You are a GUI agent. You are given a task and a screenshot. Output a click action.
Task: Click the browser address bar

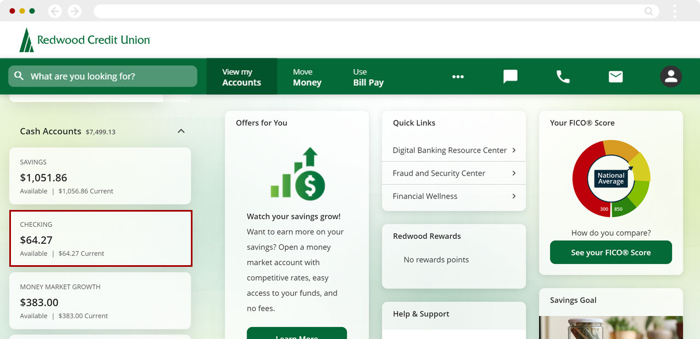(x=376, y=11)
